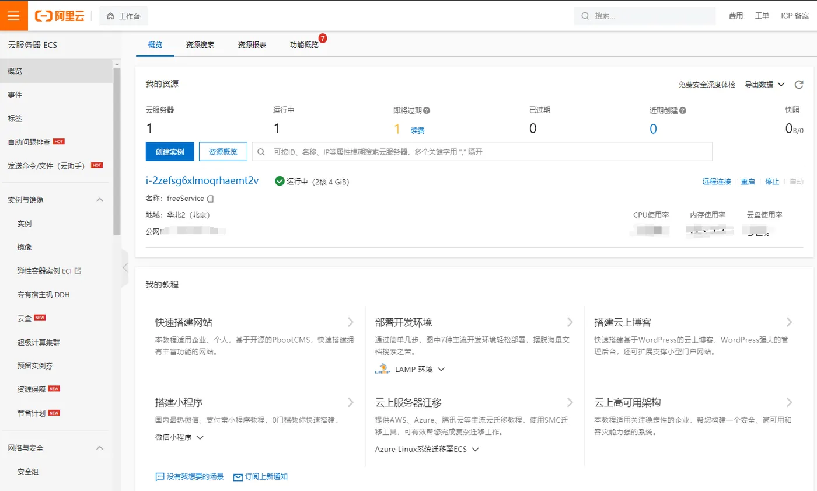Click the NEW badge beside 云盒
Screen dimensions: 817x491
coord(40,318)
